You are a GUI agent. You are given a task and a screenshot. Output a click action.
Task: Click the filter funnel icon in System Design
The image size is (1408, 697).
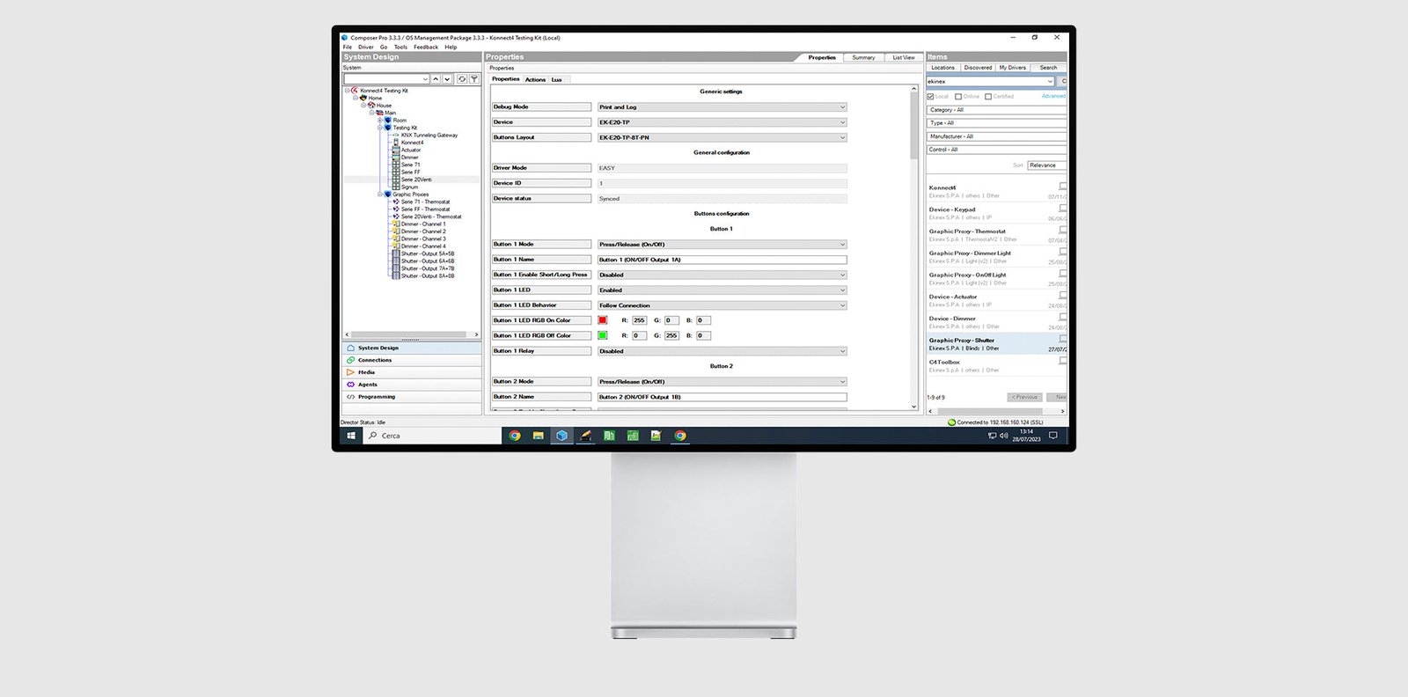point(474,79)
